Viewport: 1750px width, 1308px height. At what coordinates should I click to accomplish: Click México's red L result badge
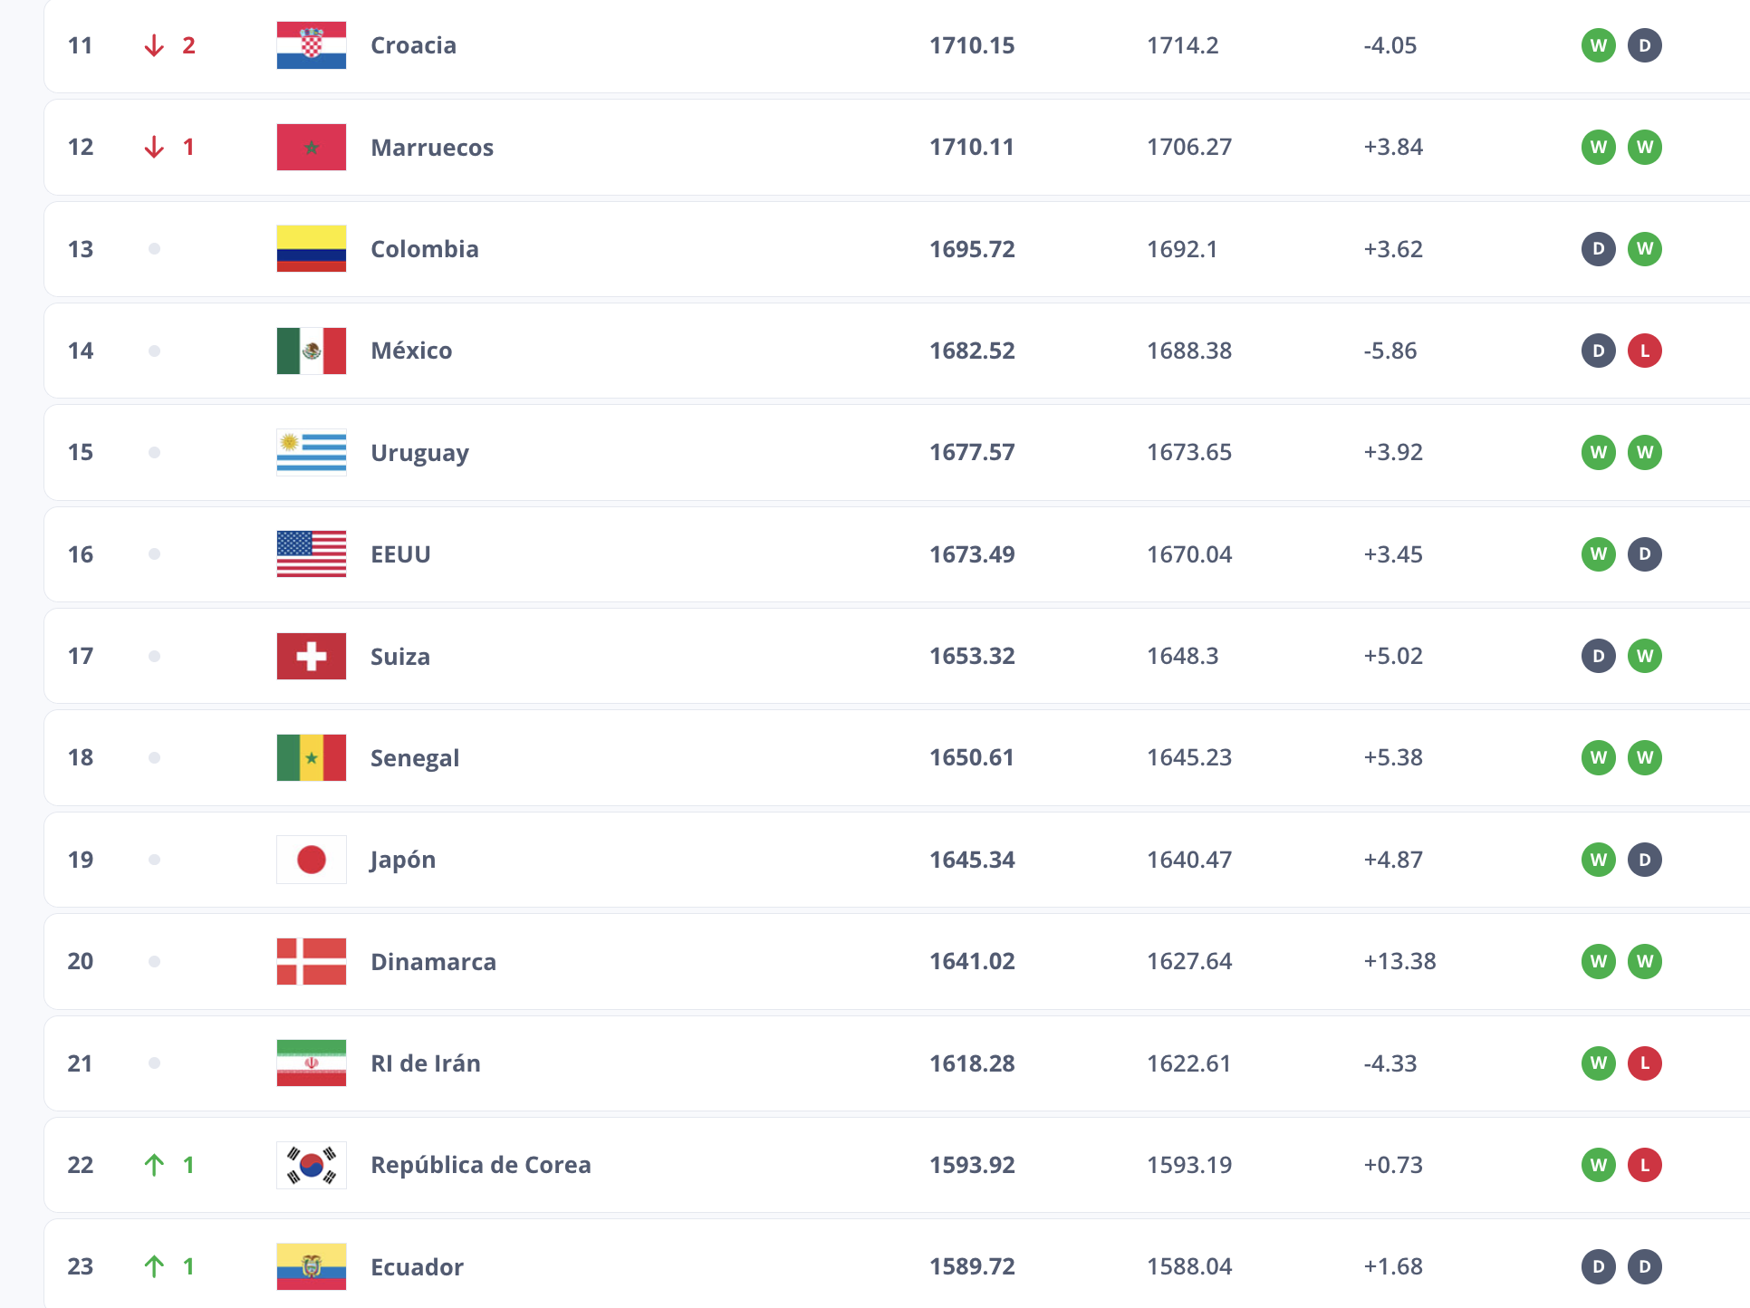click(x=1644, y=351)
